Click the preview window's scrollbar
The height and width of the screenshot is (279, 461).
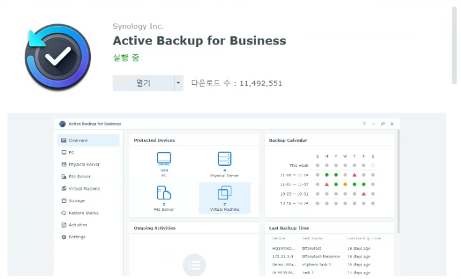coord(399,181)
